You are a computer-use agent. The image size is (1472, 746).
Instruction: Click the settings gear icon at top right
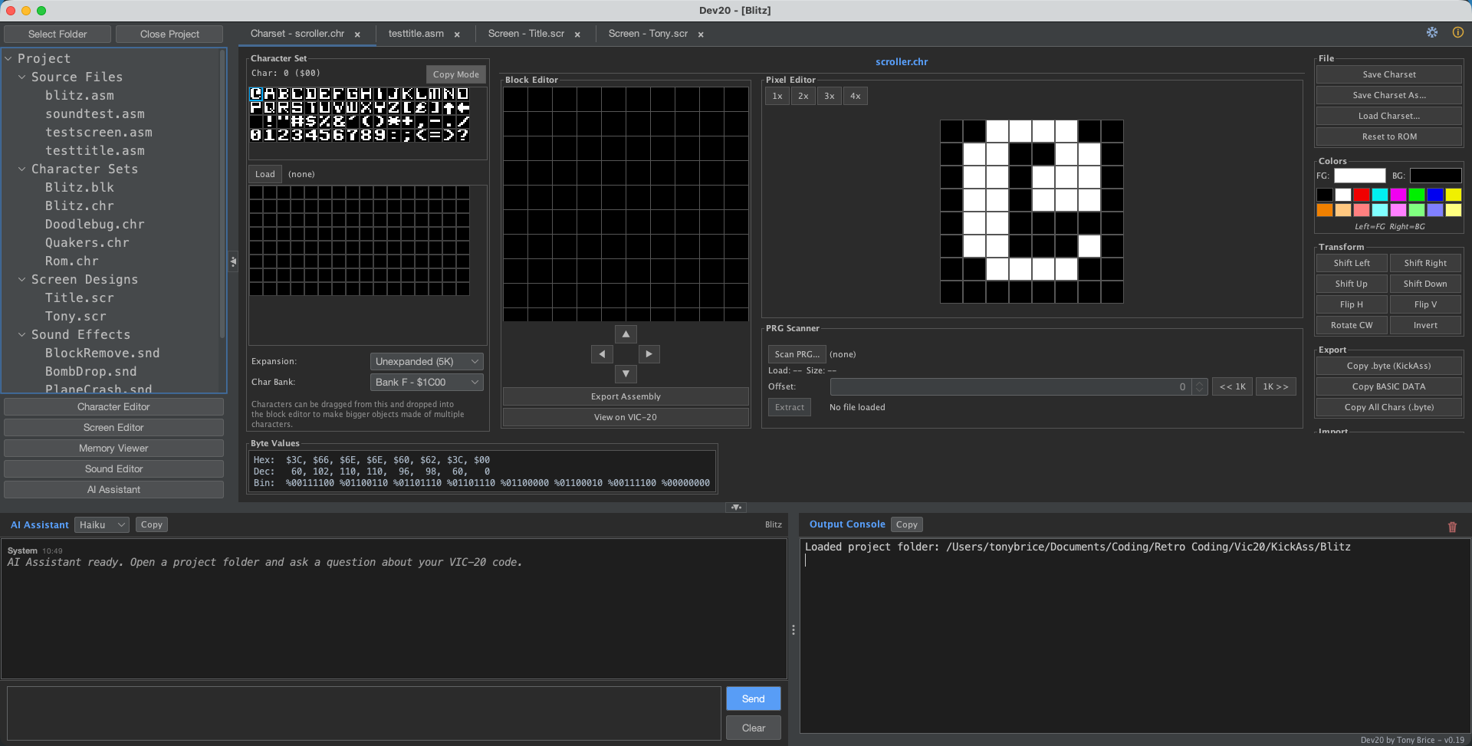tap(1431, 32)
